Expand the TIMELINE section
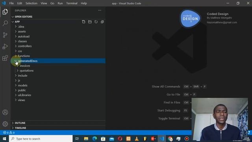Screen dimensions: 252x142 58,128
